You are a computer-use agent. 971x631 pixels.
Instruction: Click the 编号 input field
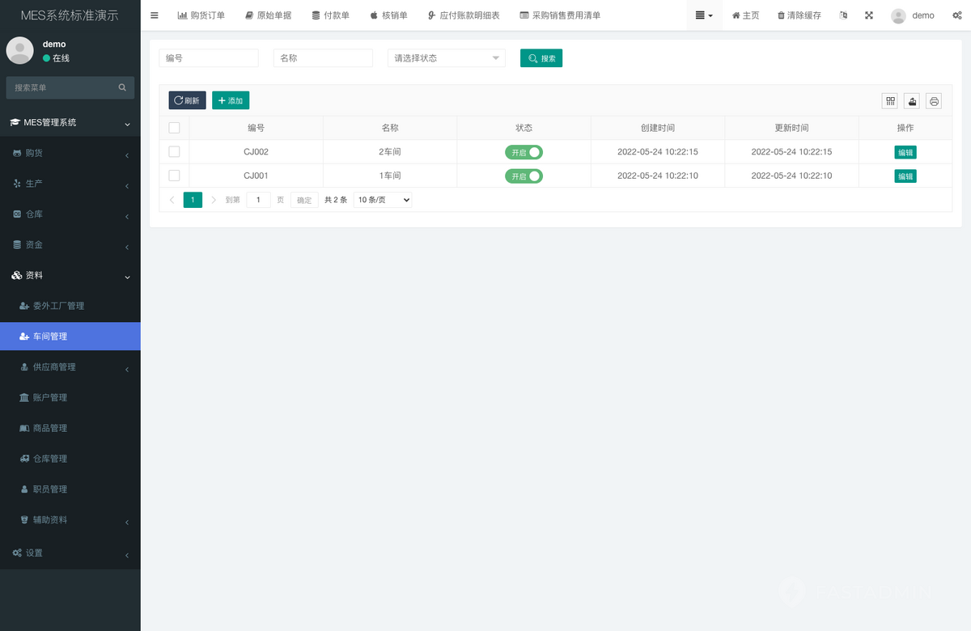tap(209, 57)
